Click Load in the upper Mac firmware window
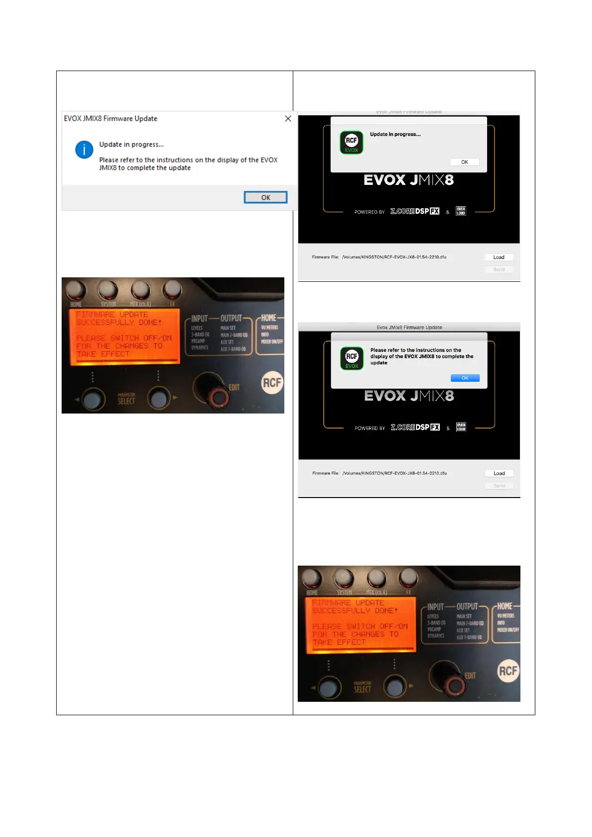Screen dimensions: 592x837 (x=499, y=257)
